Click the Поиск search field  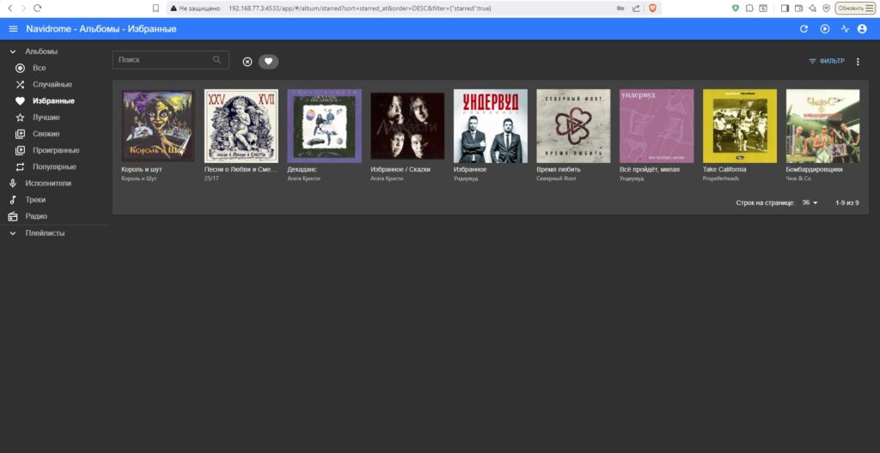(163, 60)
